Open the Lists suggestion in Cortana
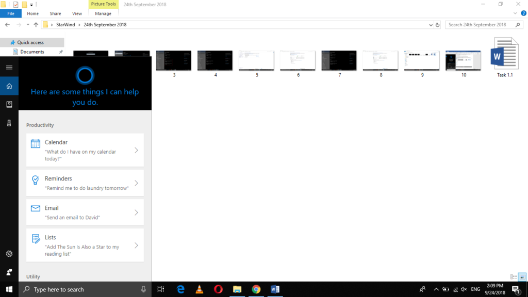 (x=85, y=245)
